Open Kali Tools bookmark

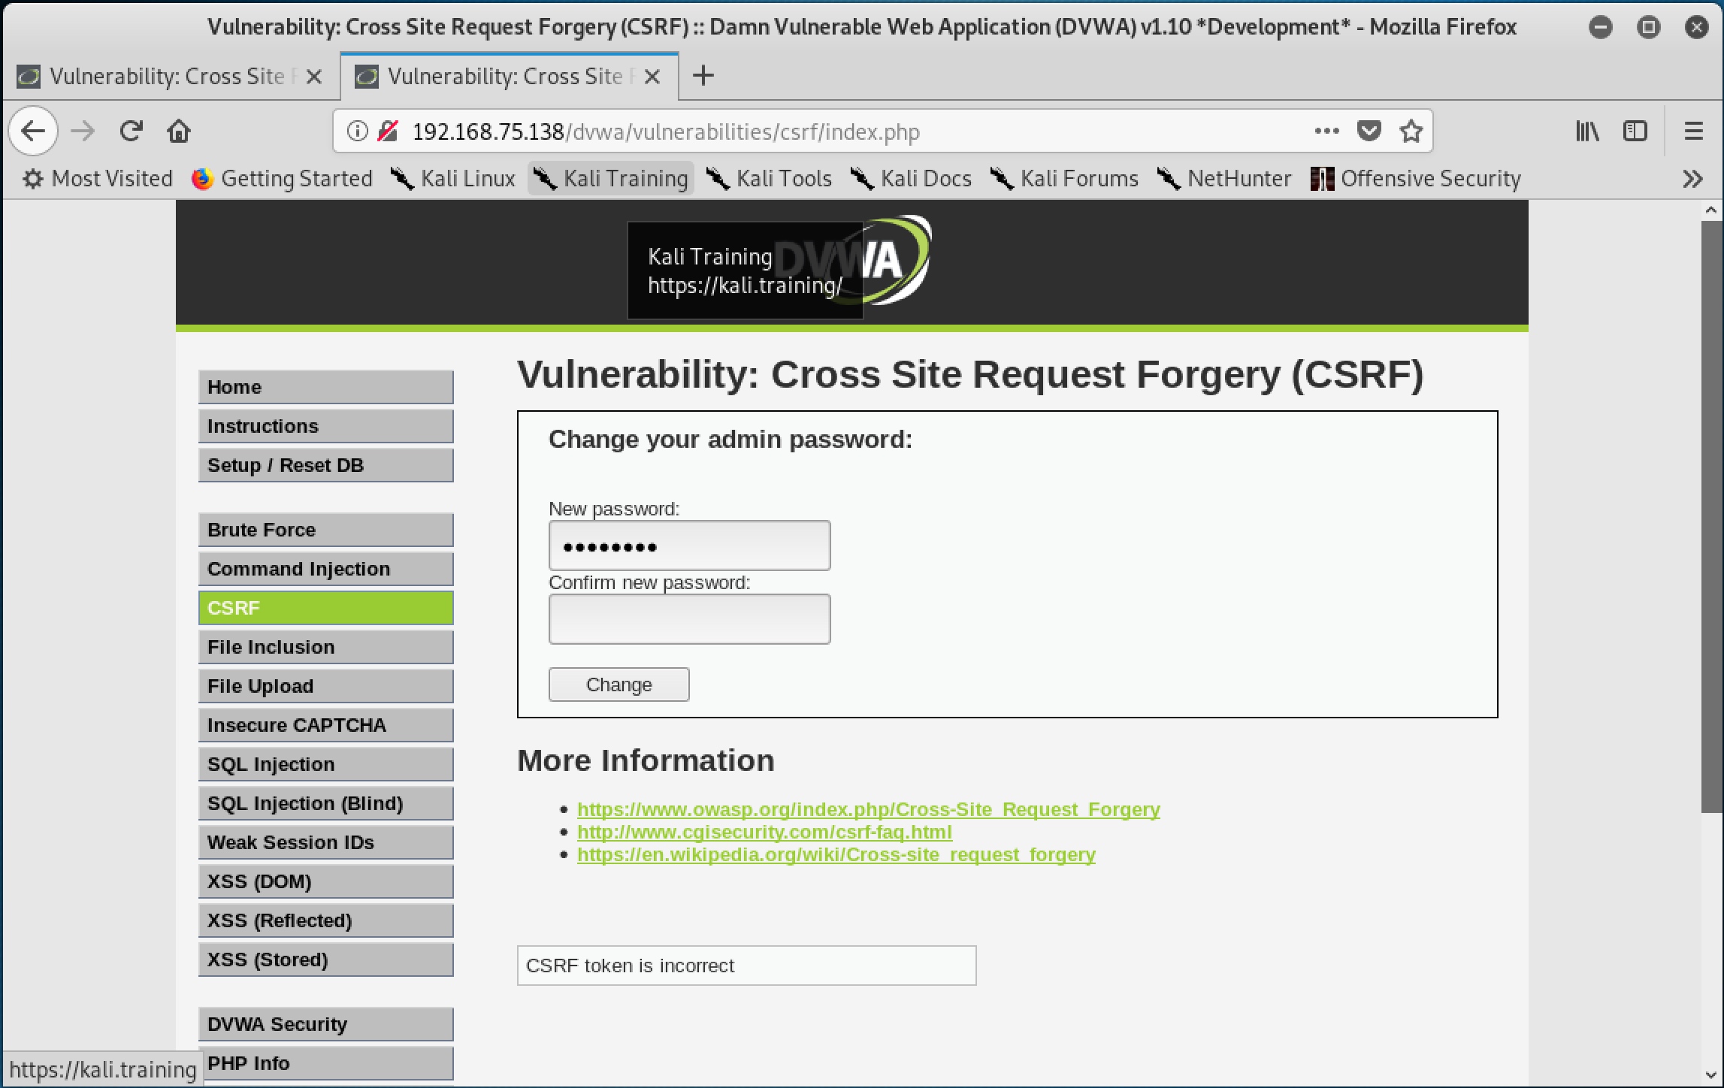(x=770, y=179)
